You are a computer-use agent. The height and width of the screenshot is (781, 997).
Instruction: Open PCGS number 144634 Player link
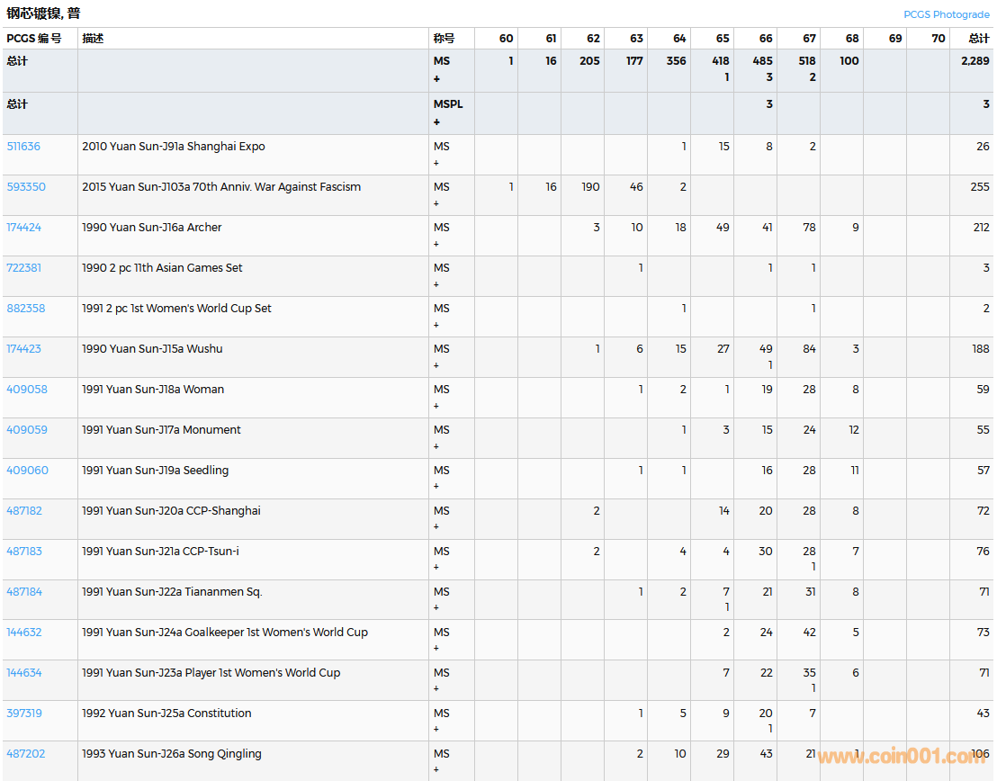pyautogui.click(x=24, y=673)
